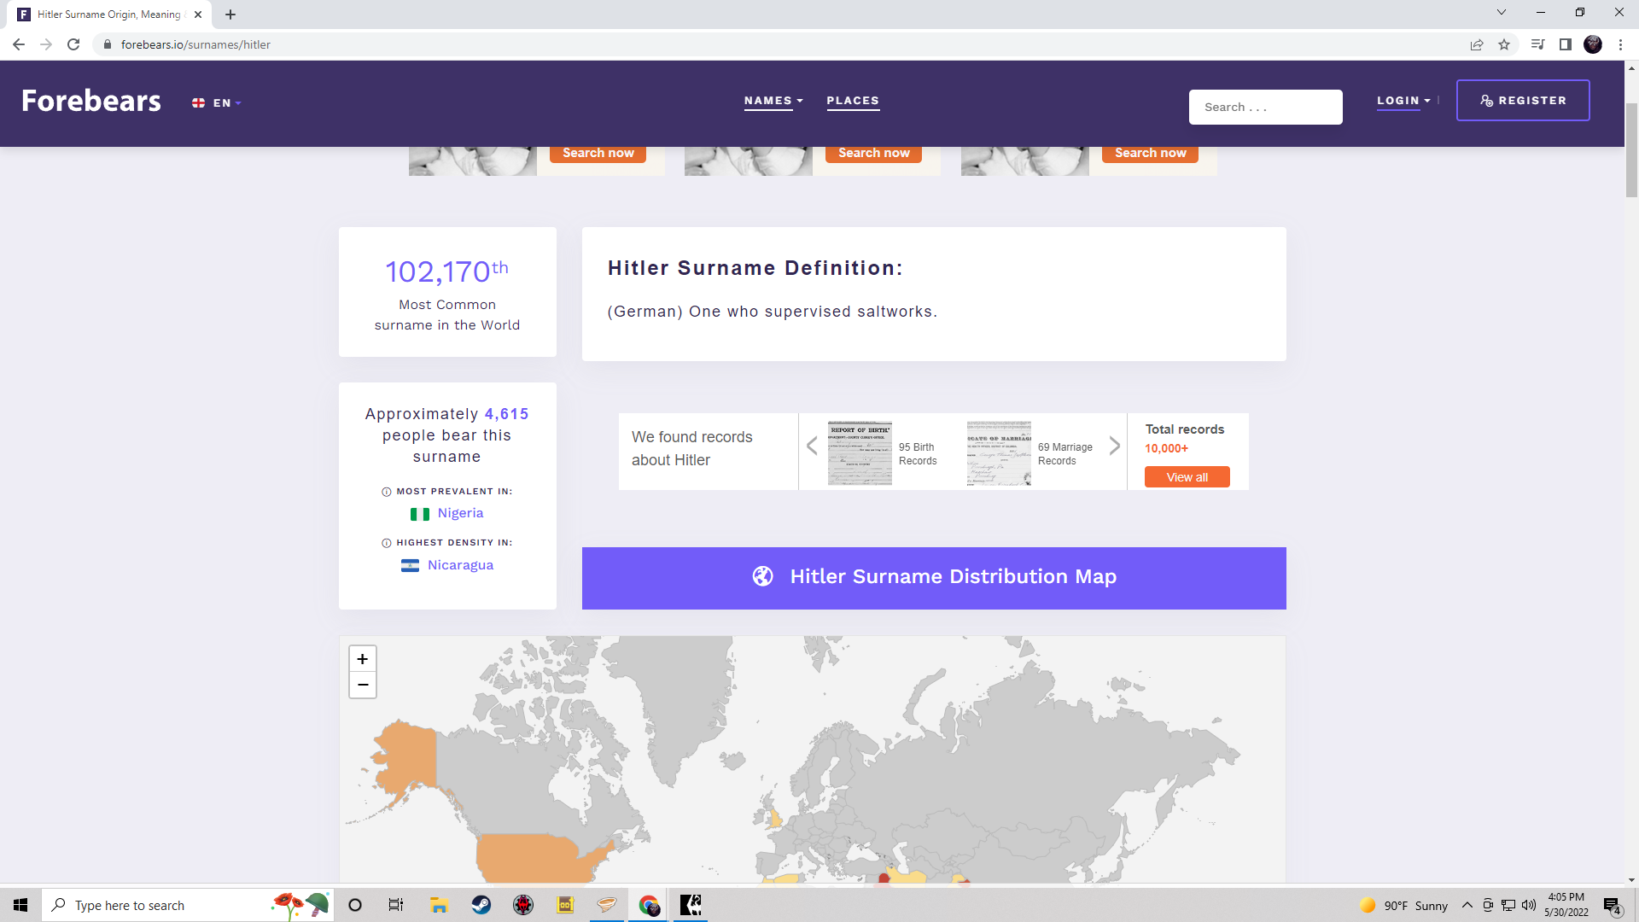Open Task View on the taskbar
The image size is (1639, 922).
396,905
